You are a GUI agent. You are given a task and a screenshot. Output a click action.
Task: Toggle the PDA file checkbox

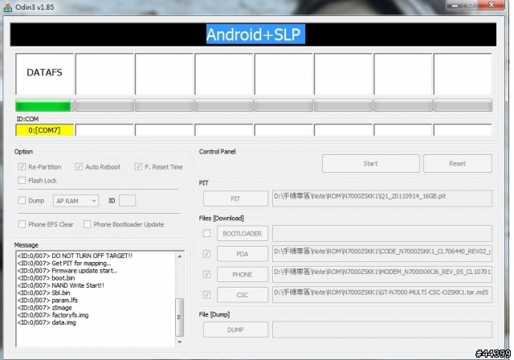(x=206, y=254)
